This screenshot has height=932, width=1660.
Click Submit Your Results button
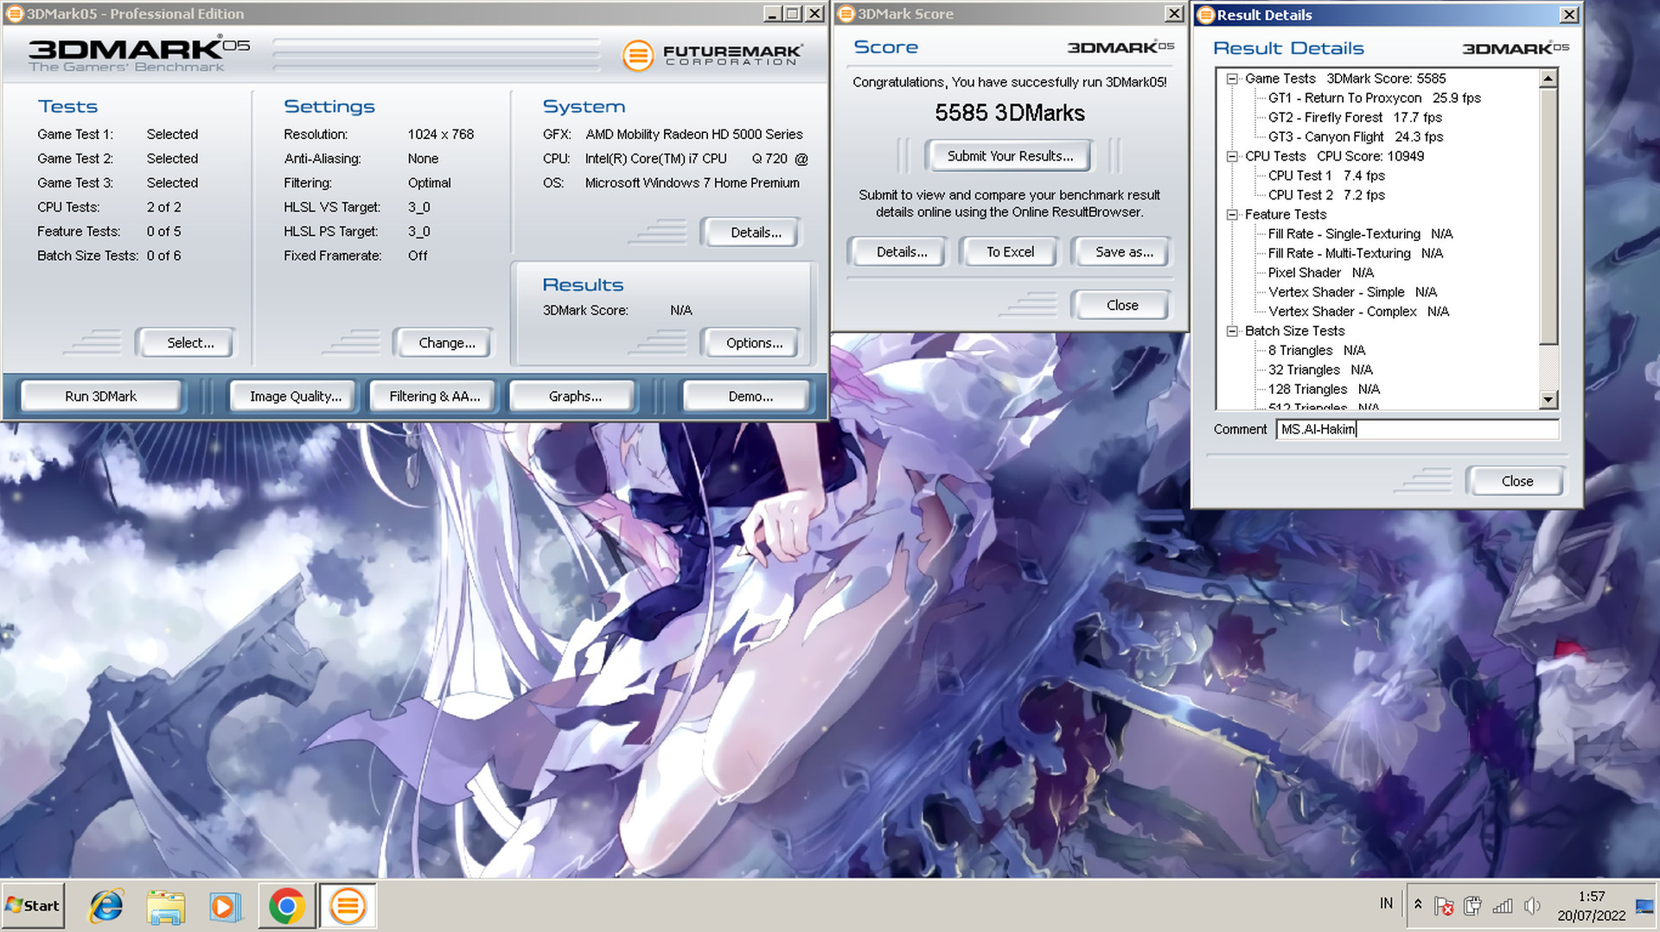click(1010, 156)
